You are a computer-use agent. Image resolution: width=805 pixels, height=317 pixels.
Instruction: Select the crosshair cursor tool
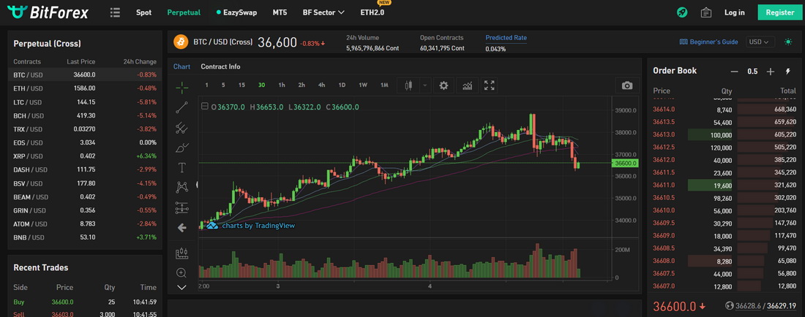point(181,88)
